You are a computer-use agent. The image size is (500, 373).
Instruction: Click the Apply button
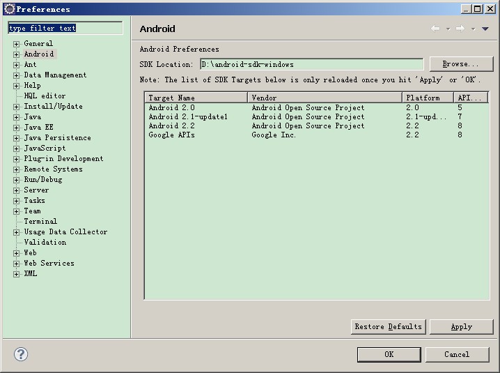click(x=461, y=327)
